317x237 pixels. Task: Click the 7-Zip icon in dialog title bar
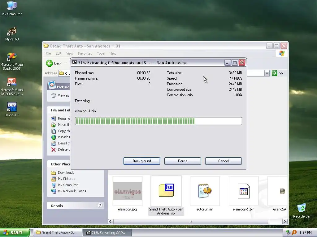click(74, 62)
